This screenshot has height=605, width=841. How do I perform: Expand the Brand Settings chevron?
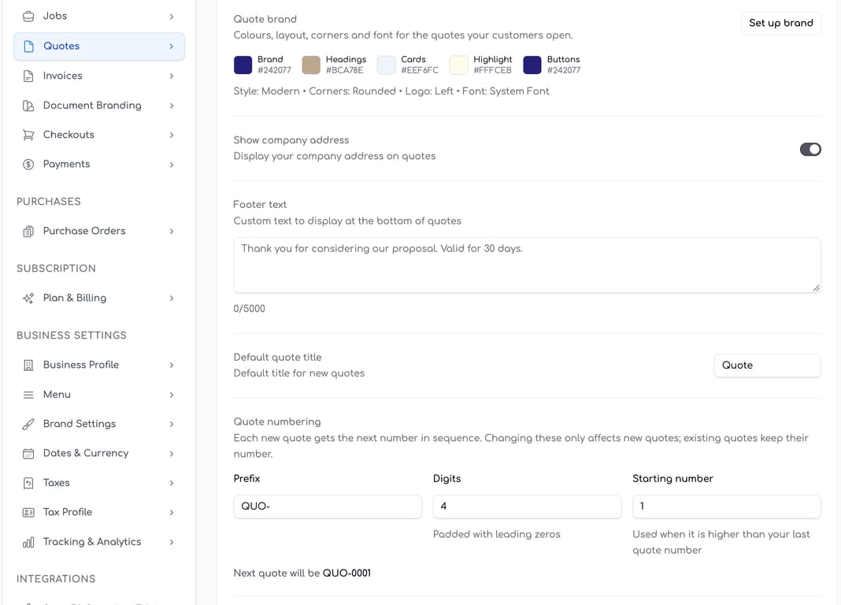click(x=172, y=425)
